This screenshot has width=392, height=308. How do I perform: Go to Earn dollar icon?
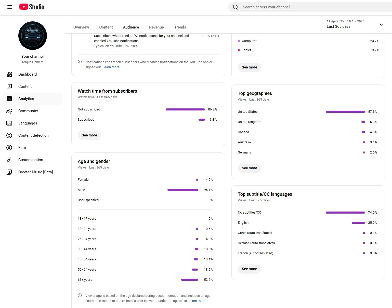[9, 148]
